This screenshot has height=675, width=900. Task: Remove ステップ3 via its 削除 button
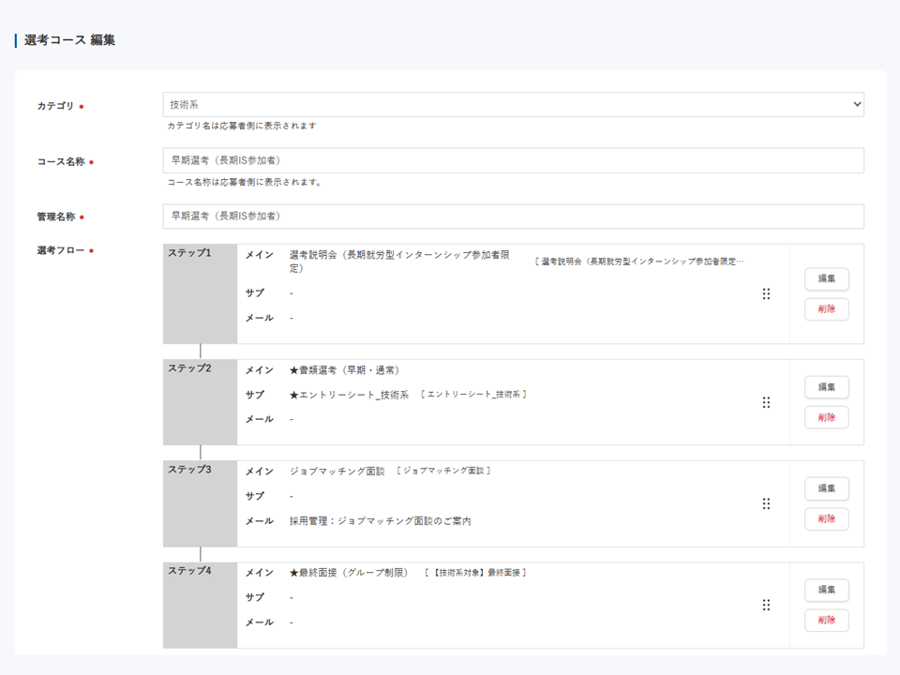(826, 519)
